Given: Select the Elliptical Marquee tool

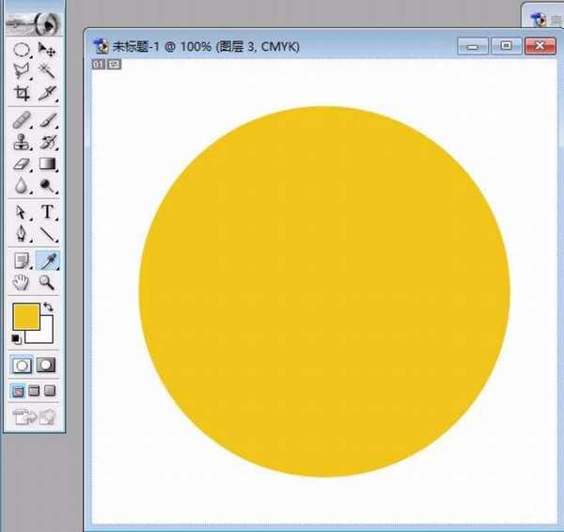Looking at the screenshot, I should point(21,50).
